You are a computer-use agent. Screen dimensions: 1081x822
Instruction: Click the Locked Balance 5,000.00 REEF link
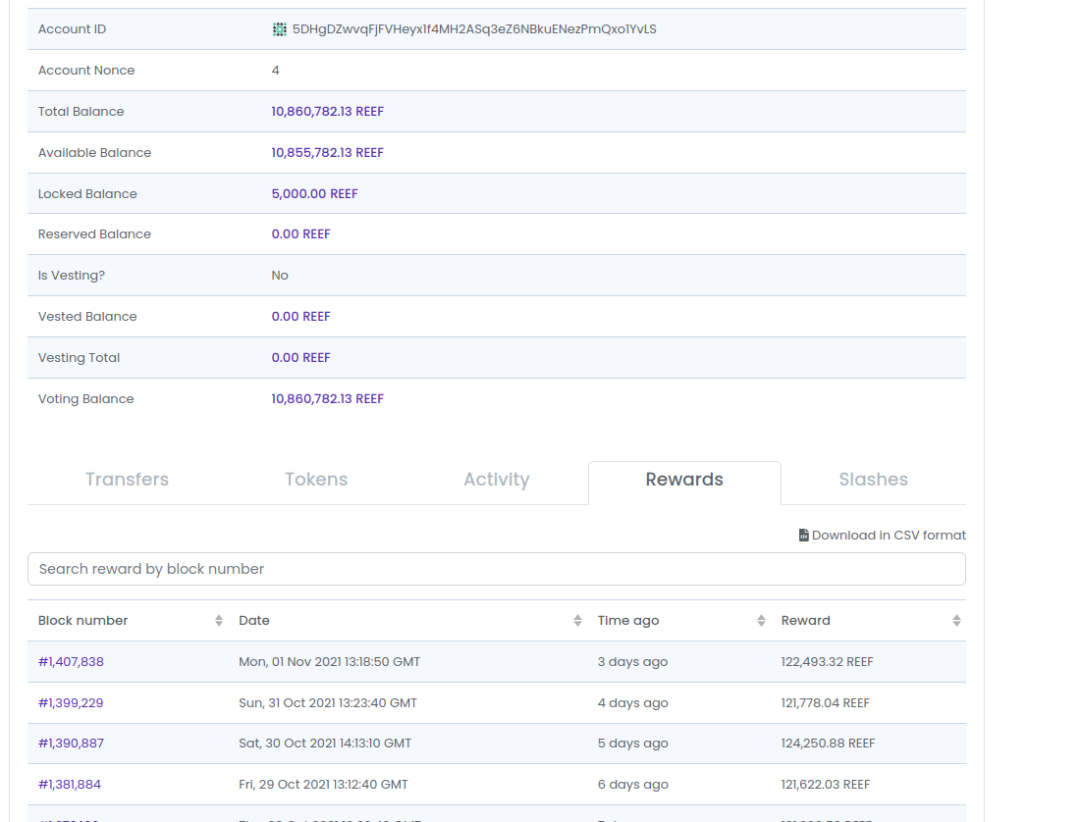point(314,193)
